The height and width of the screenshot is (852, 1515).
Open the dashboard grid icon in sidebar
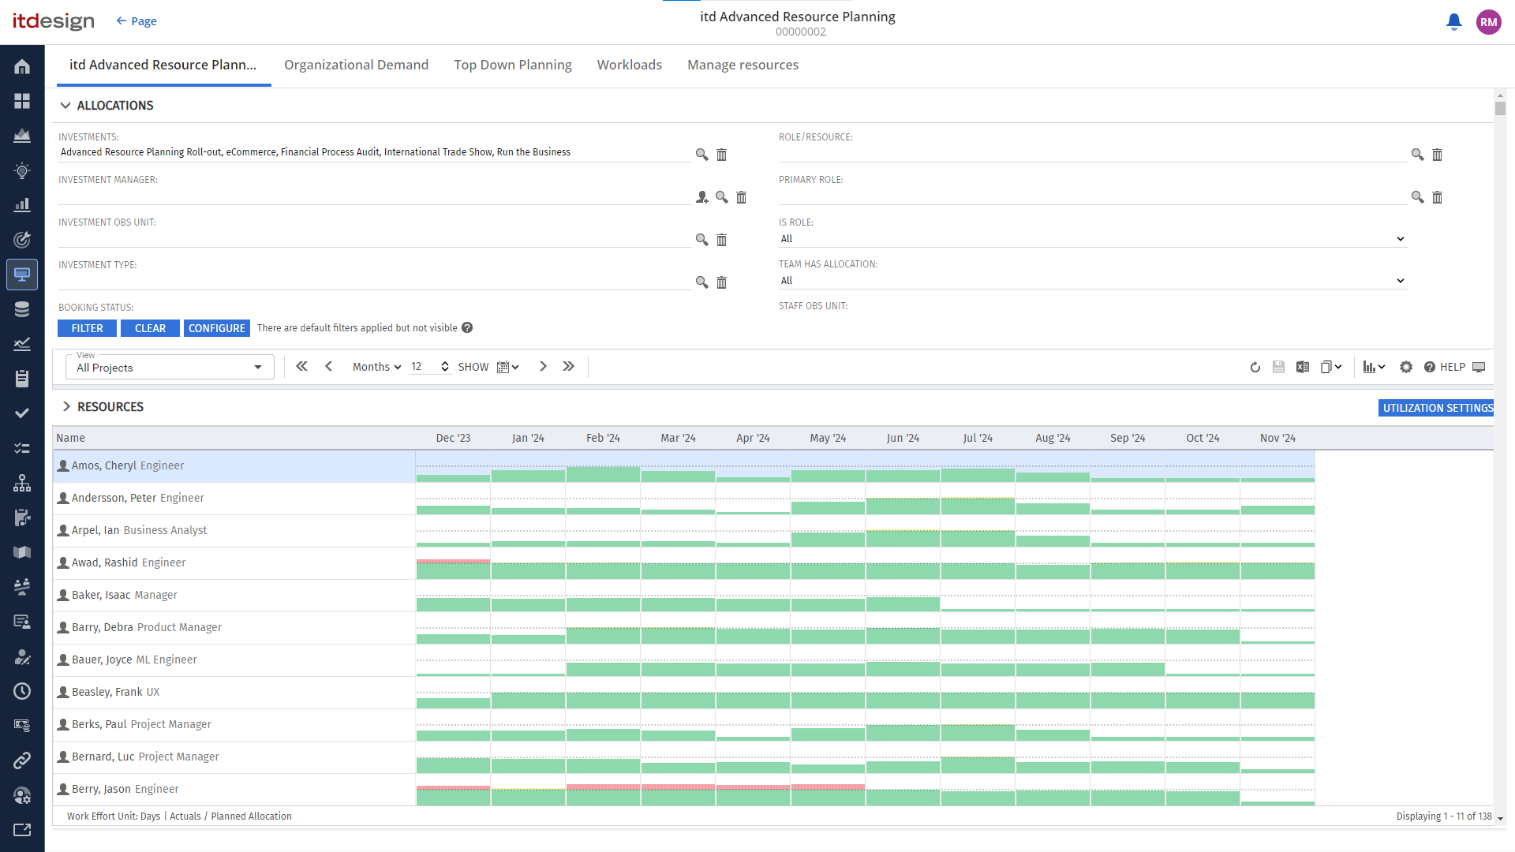(x=22, y=101)
